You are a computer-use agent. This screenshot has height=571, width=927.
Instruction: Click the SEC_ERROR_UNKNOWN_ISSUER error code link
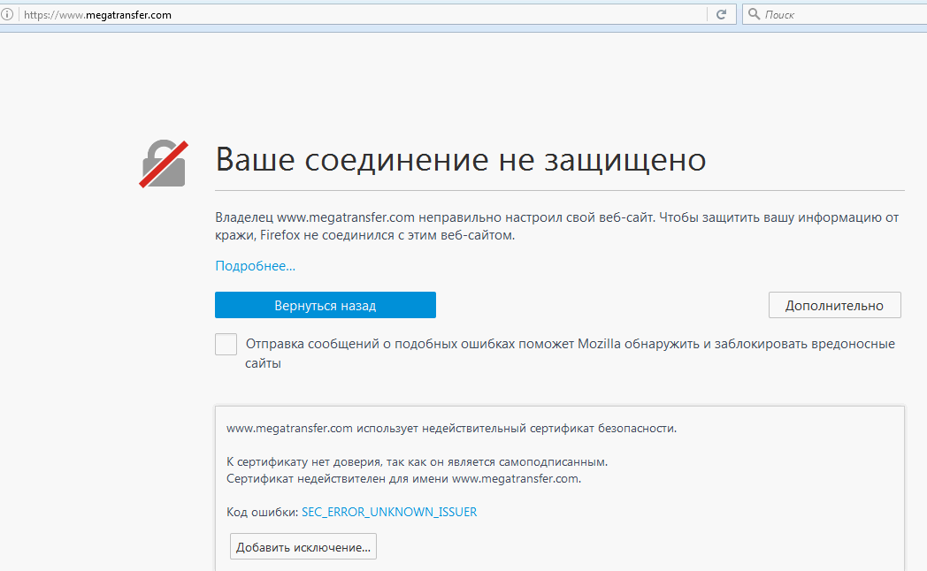click(389, 512)
